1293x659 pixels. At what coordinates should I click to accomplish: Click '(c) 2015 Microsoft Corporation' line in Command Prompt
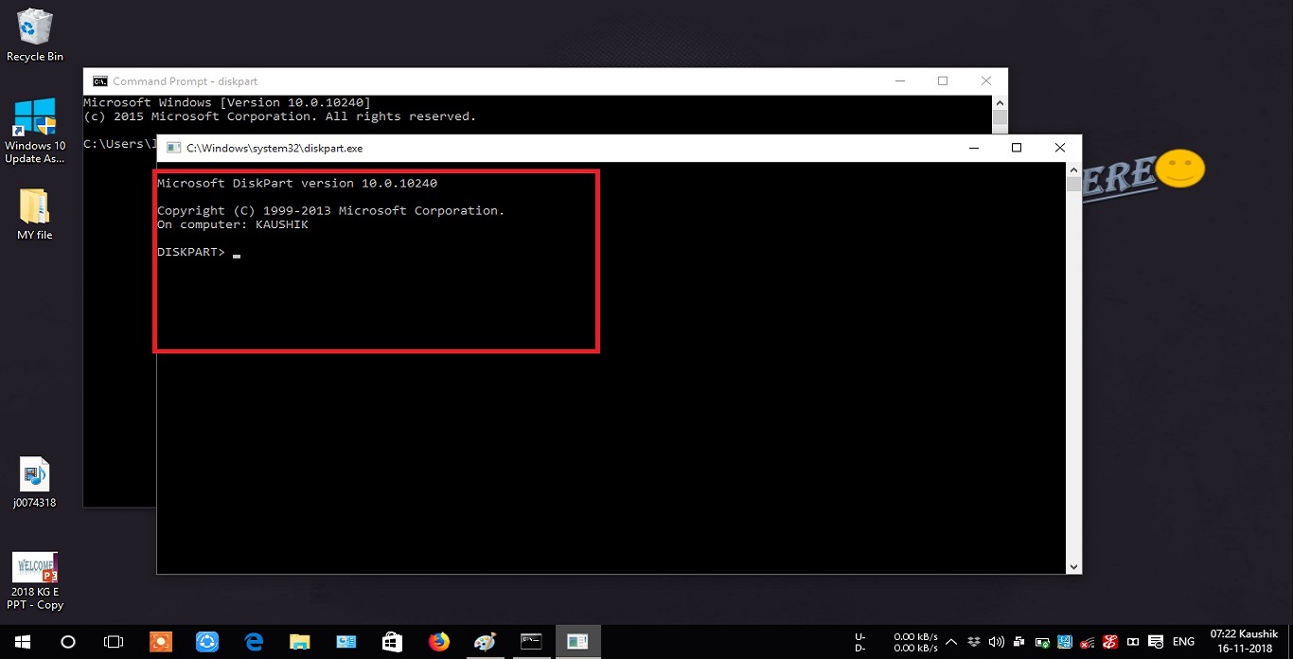280,116
